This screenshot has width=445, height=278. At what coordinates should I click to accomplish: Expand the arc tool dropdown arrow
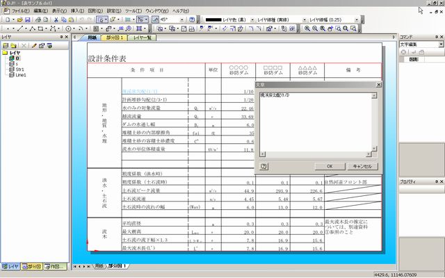tap(86, 28)
